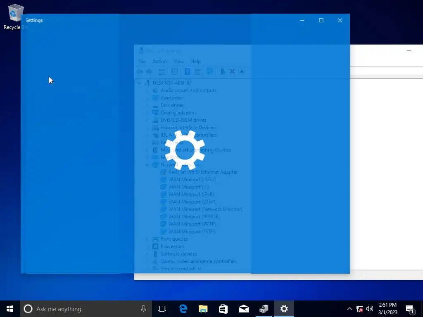423x317 pixels.
Task: Select Human Interface Devices entry
Action: click(188, 128)
